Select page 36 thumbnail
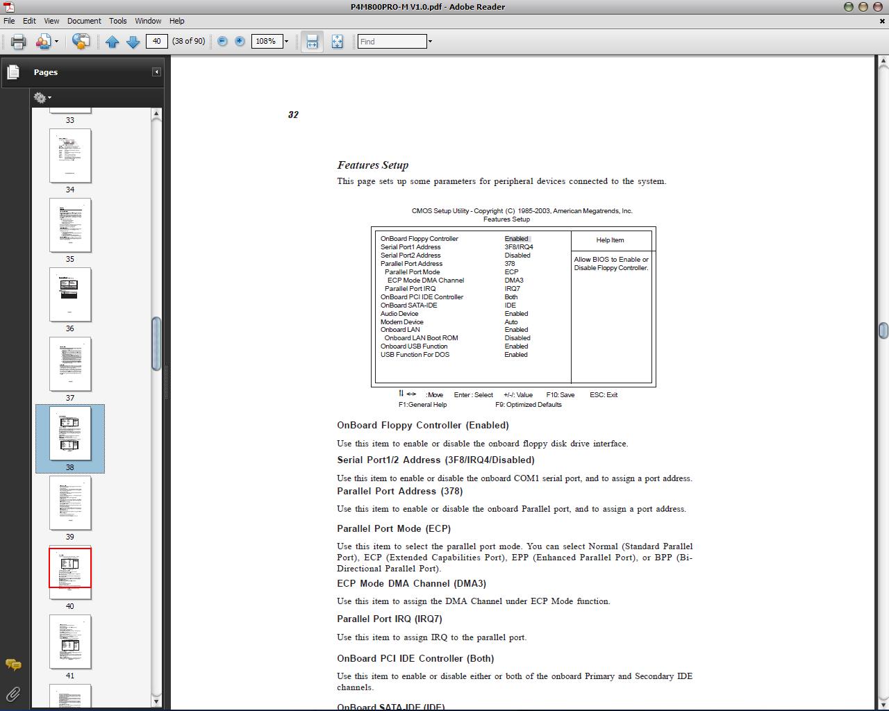The width and height of the screenshot is (889, 711). [x=70, y=294]
